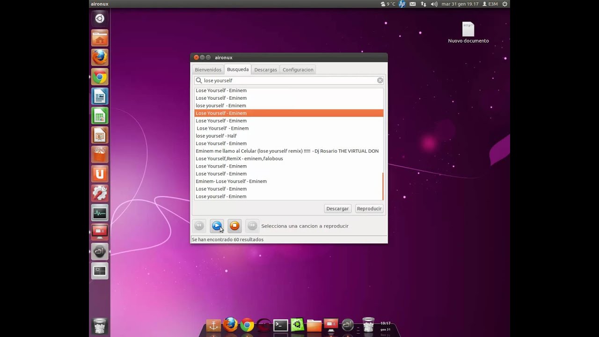Click the Reproducir button
599x337 pixels.
369,209
